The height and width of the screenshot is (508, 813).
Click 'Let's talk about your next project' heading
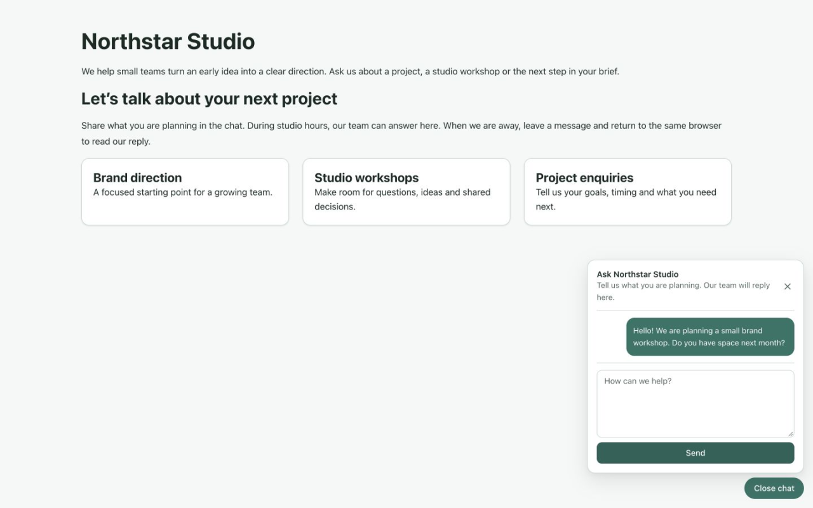tap(209, 99)
